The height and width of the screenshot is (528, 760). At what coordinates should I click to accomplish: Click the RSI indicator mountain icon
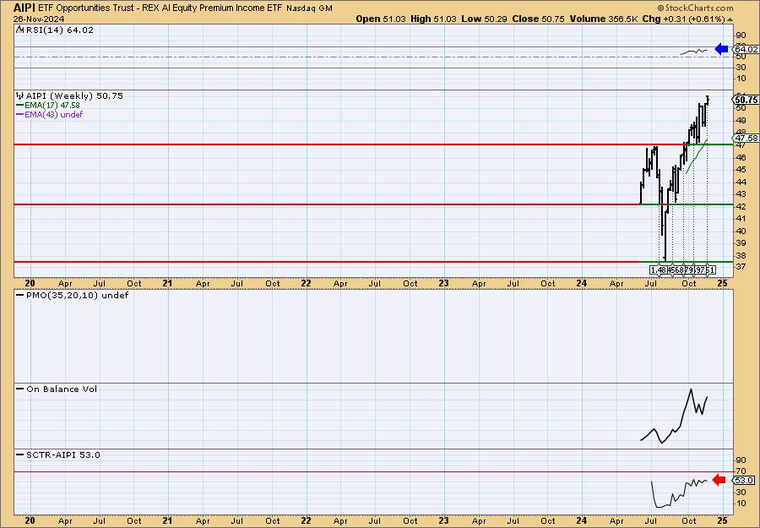(x=19, y=30)
